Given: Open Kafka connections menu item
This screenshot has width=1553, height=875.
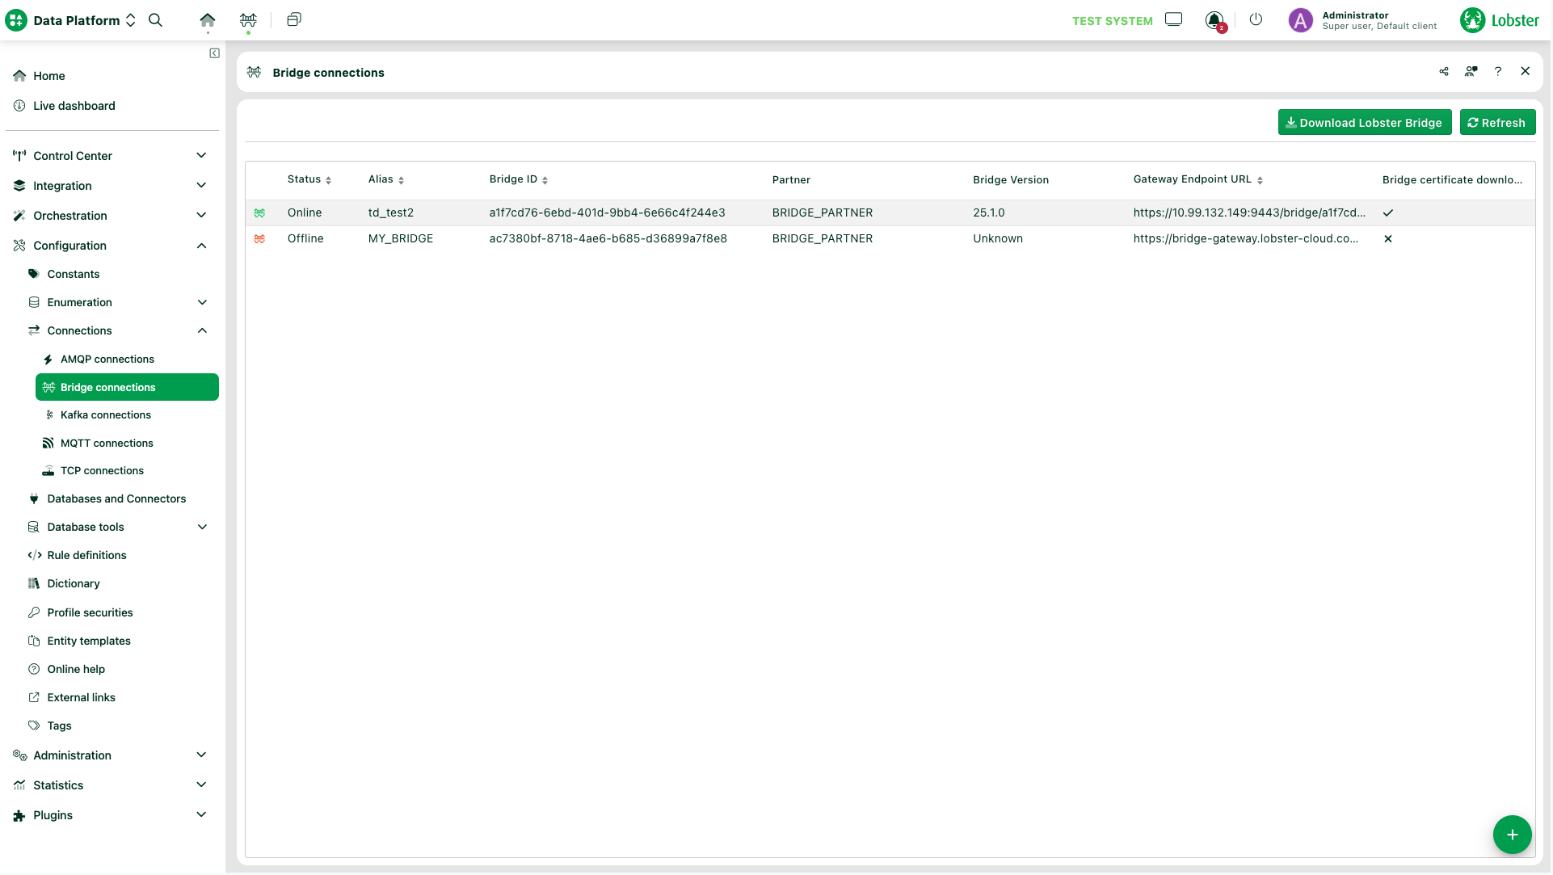Looking at the screenshot, I should click(105, 415).
